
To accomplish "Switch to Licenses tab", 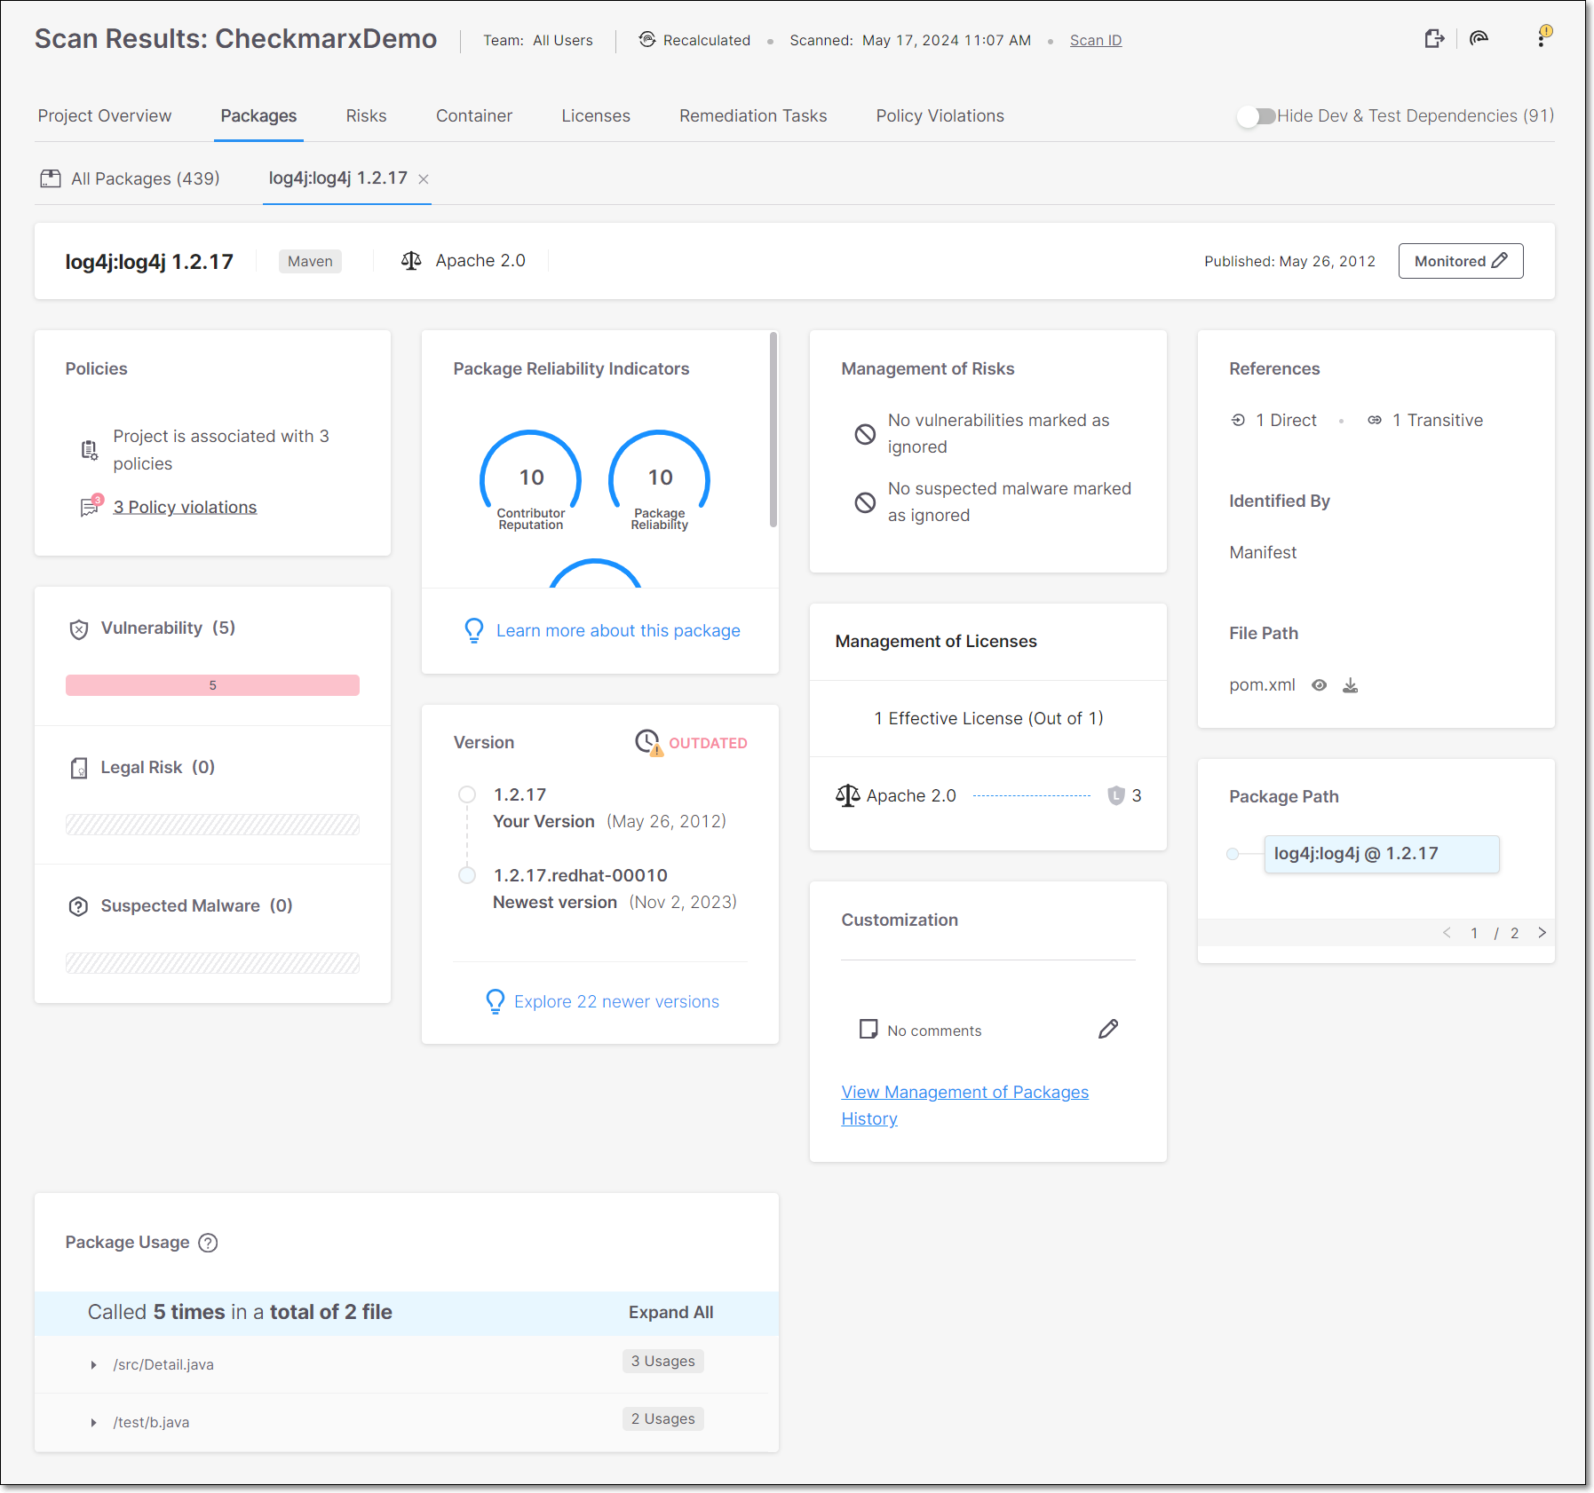I will click(x=596, y=116).
